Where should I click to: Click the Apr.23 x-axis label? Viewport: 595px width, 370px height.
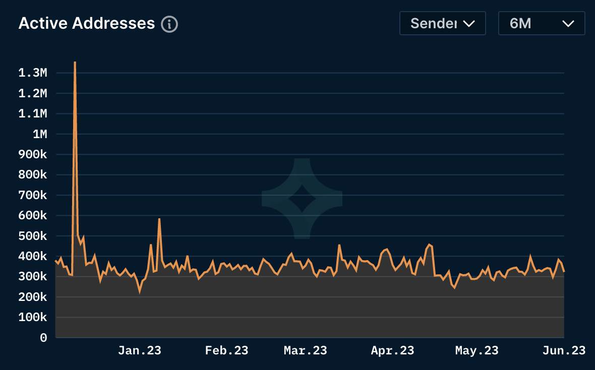pos(392,350)
